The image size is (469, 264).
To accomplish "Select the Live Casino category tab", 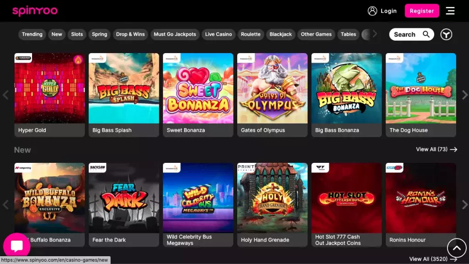I will tap(218, 34).
